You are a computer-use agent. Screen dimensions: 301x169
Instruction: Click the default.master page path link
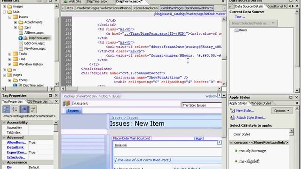190,14
